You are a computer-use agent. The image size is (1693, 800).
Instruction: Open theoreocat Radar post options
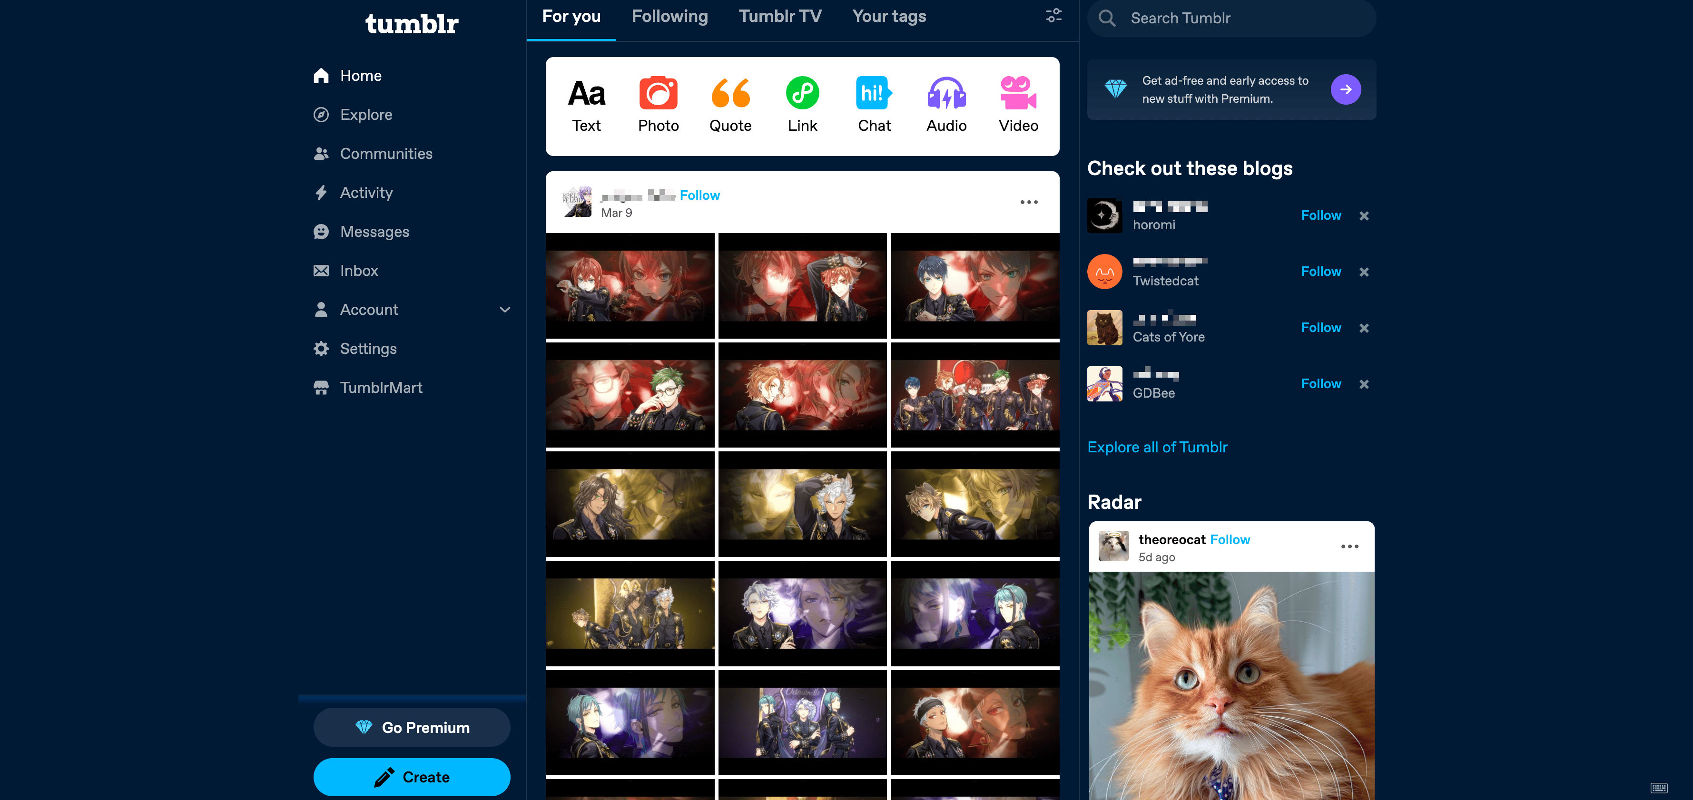pyautogui.click(x=1349, y=546)
